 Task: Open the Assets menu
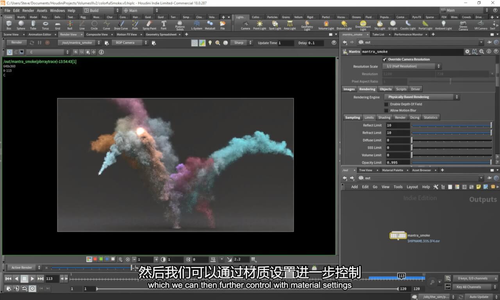(42, 11)
